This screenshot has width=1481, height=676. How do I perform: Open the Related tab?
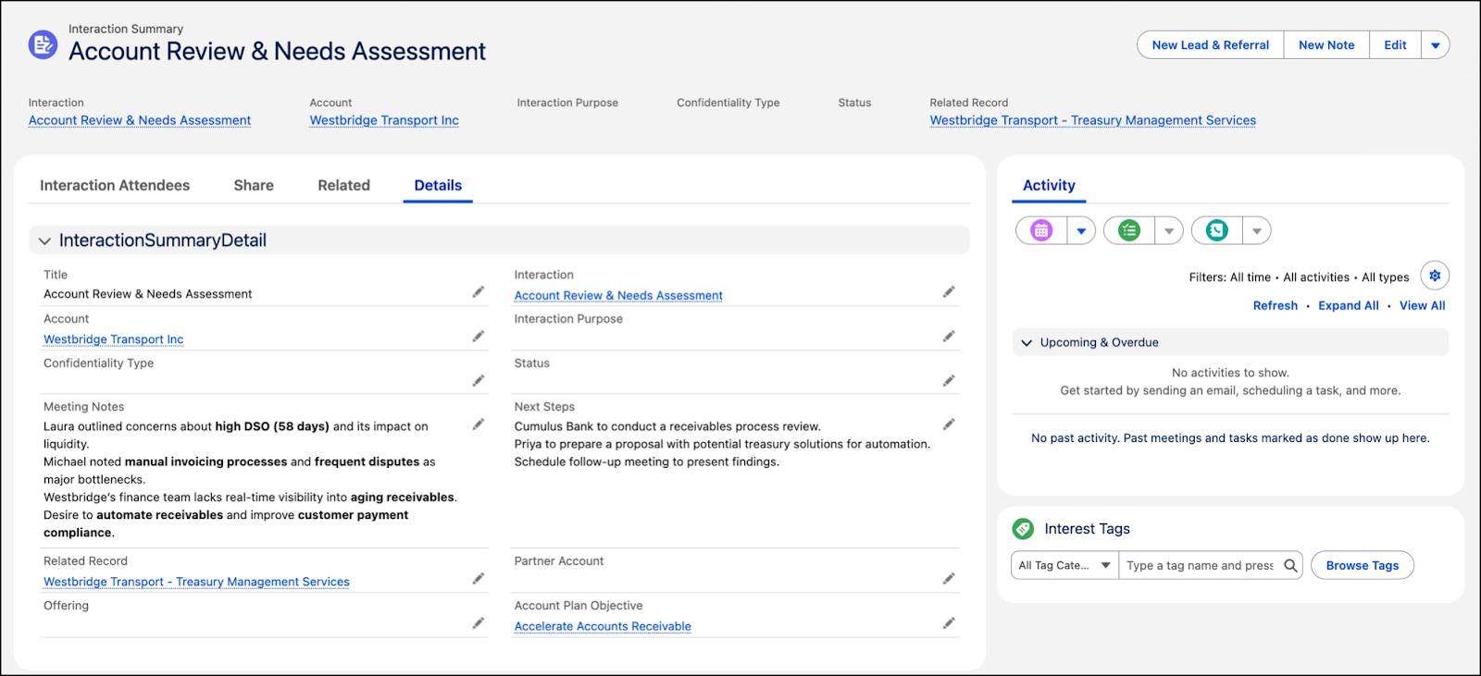[343, 185]
